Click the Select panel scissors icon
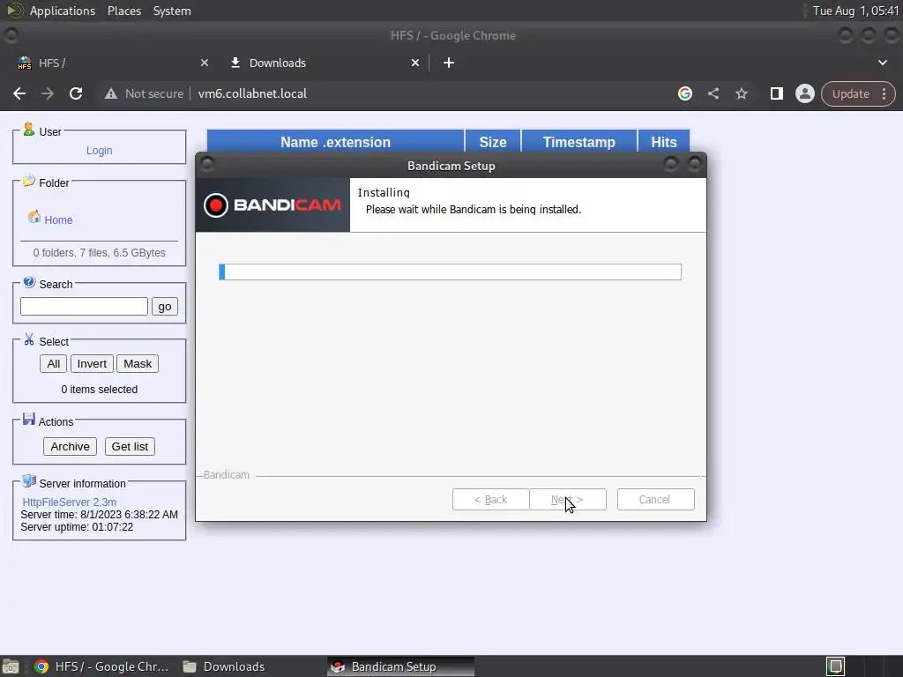 click(29, 339)
